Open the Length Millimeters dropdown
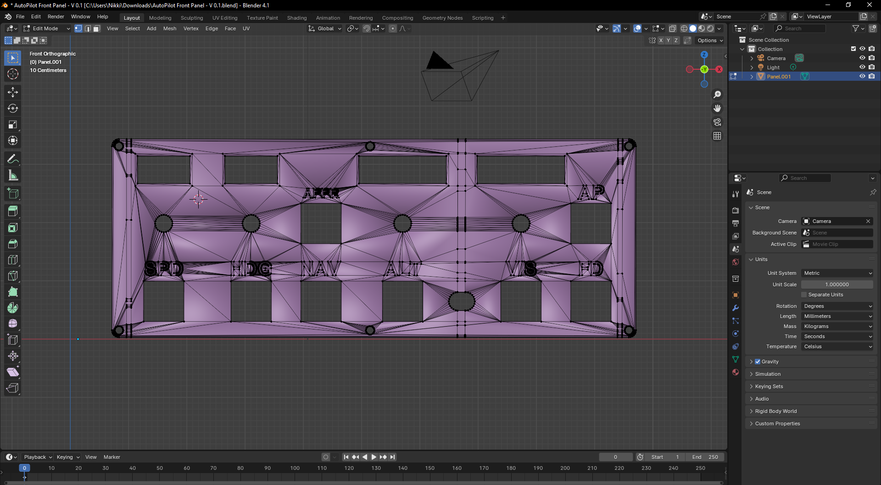 [x=837, y=316]
